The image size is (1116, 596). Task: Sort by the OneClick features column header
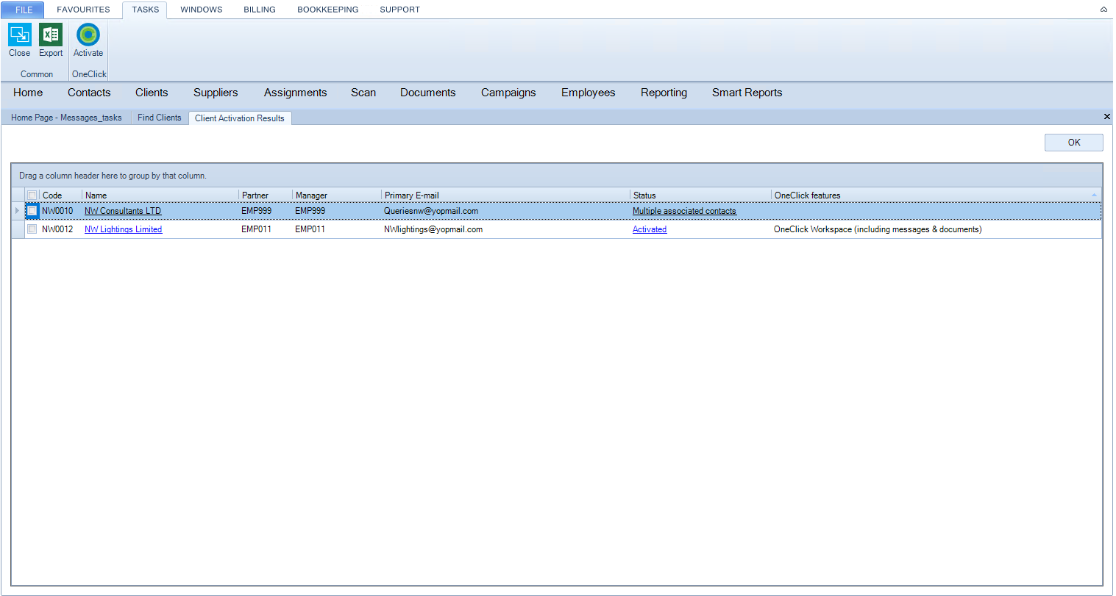[x=936, y=195]
